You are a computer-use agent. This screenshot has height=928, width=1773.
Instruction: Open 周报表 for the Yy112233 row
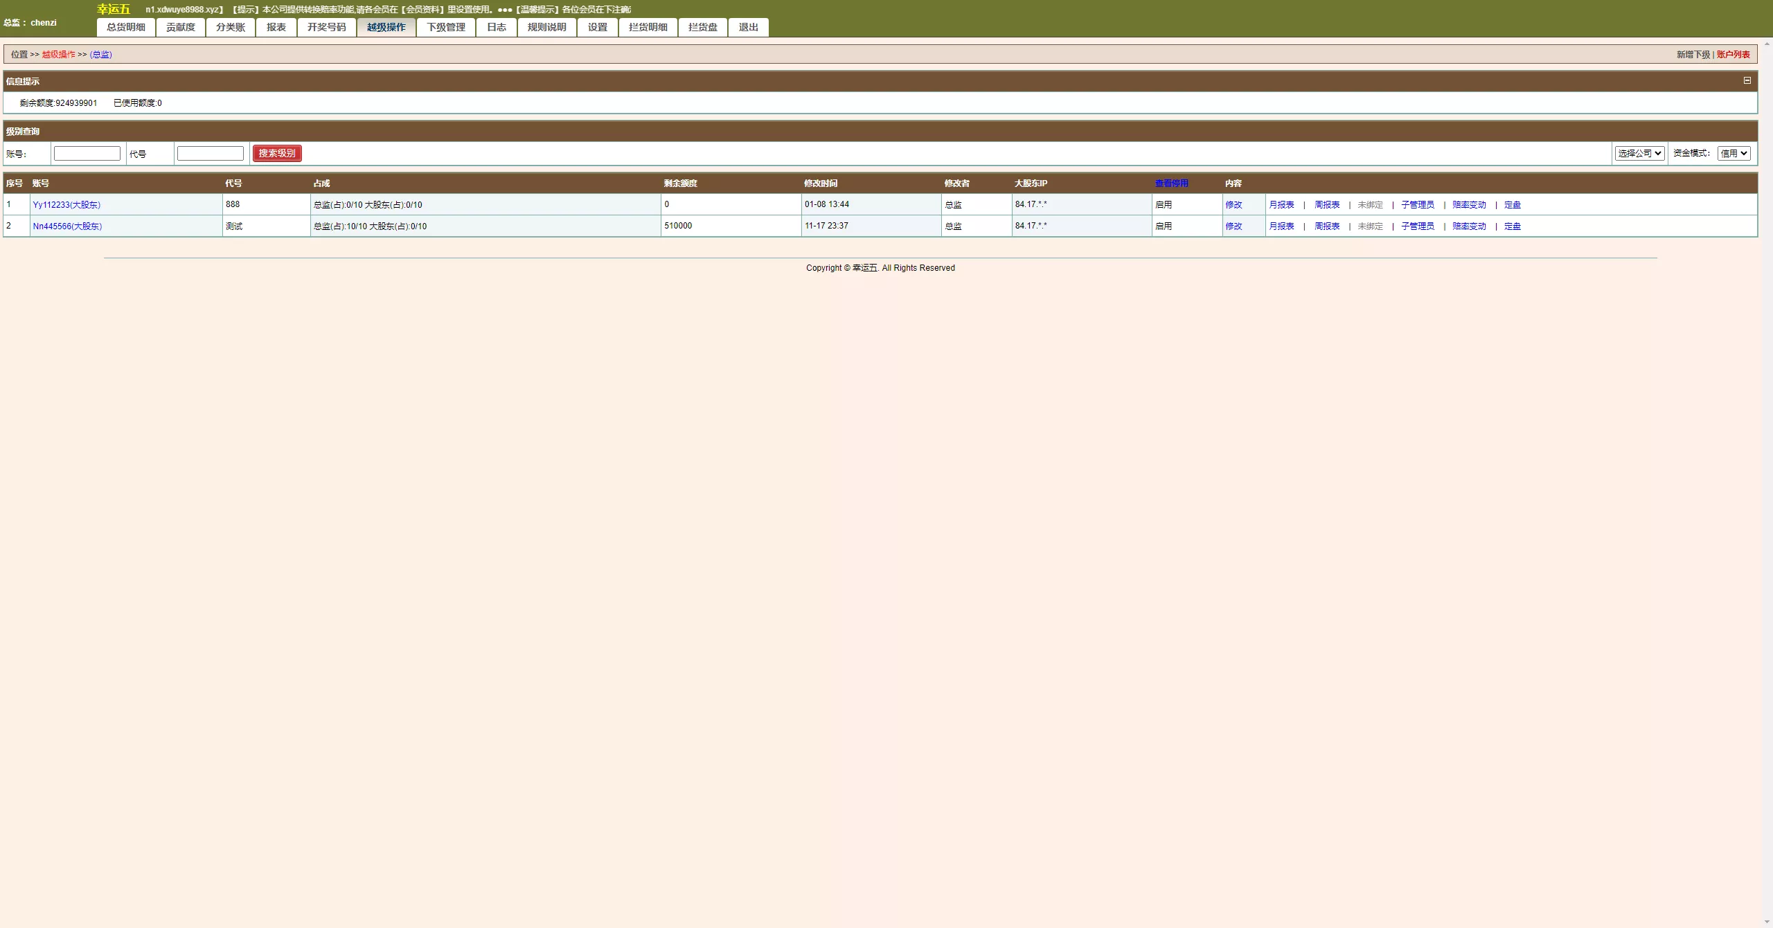[1327, 205]
